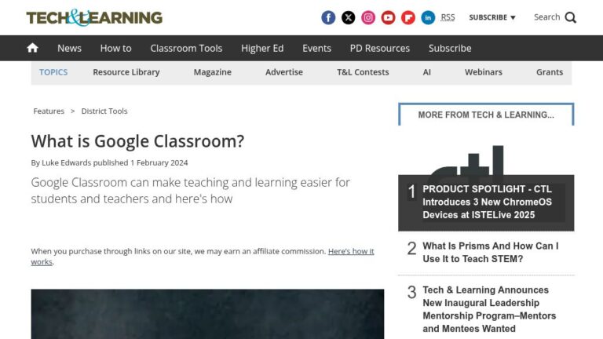Screen dimensions: 603x339
Task: Click the "published 1 February 2024" date text
Action: point(141,162)
